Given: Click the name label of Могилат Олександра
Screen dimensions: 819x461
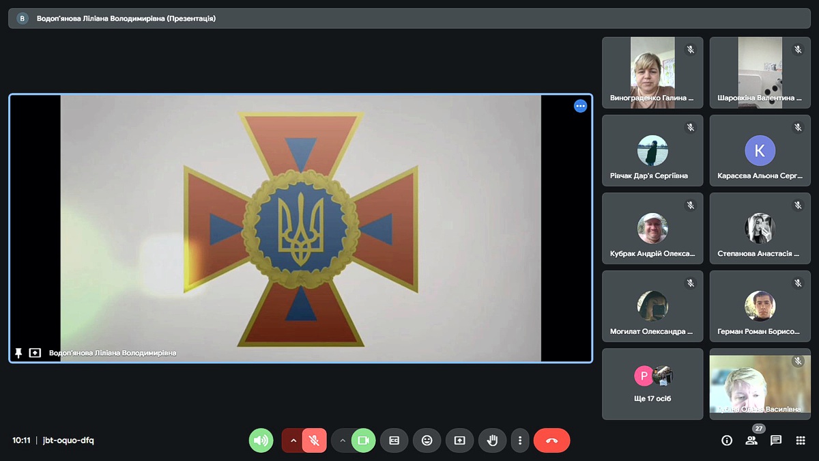Looking at the screenshot, I should pos(652,331).
